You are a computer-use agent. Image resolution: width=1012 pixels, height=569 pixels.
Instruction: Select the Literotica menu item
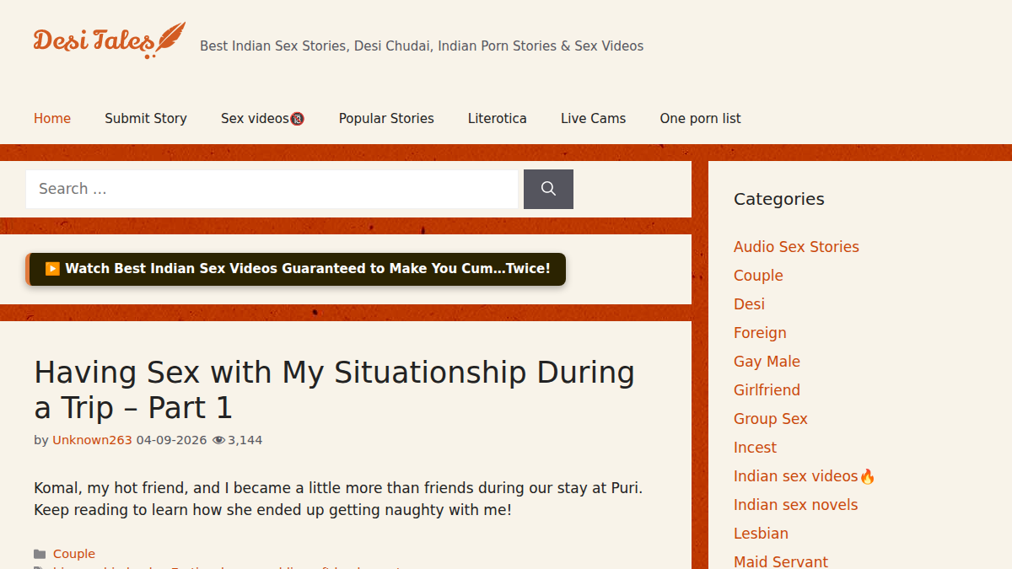(x=498, y=119)
